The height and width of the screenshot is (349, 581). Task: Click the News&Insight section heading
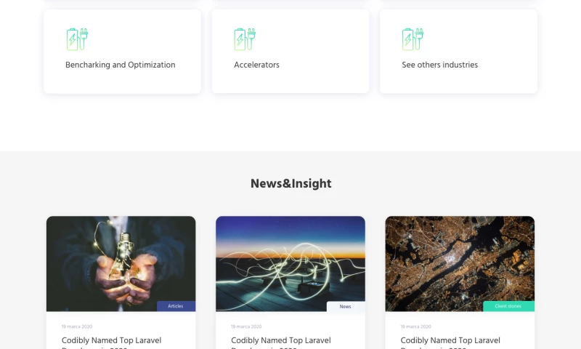[291, 184]
